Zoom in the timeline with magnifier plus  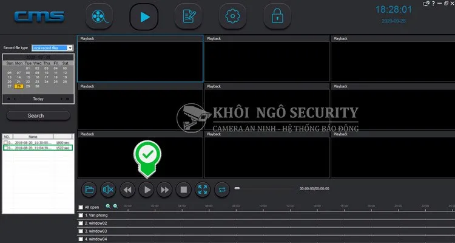coord(108,207)
